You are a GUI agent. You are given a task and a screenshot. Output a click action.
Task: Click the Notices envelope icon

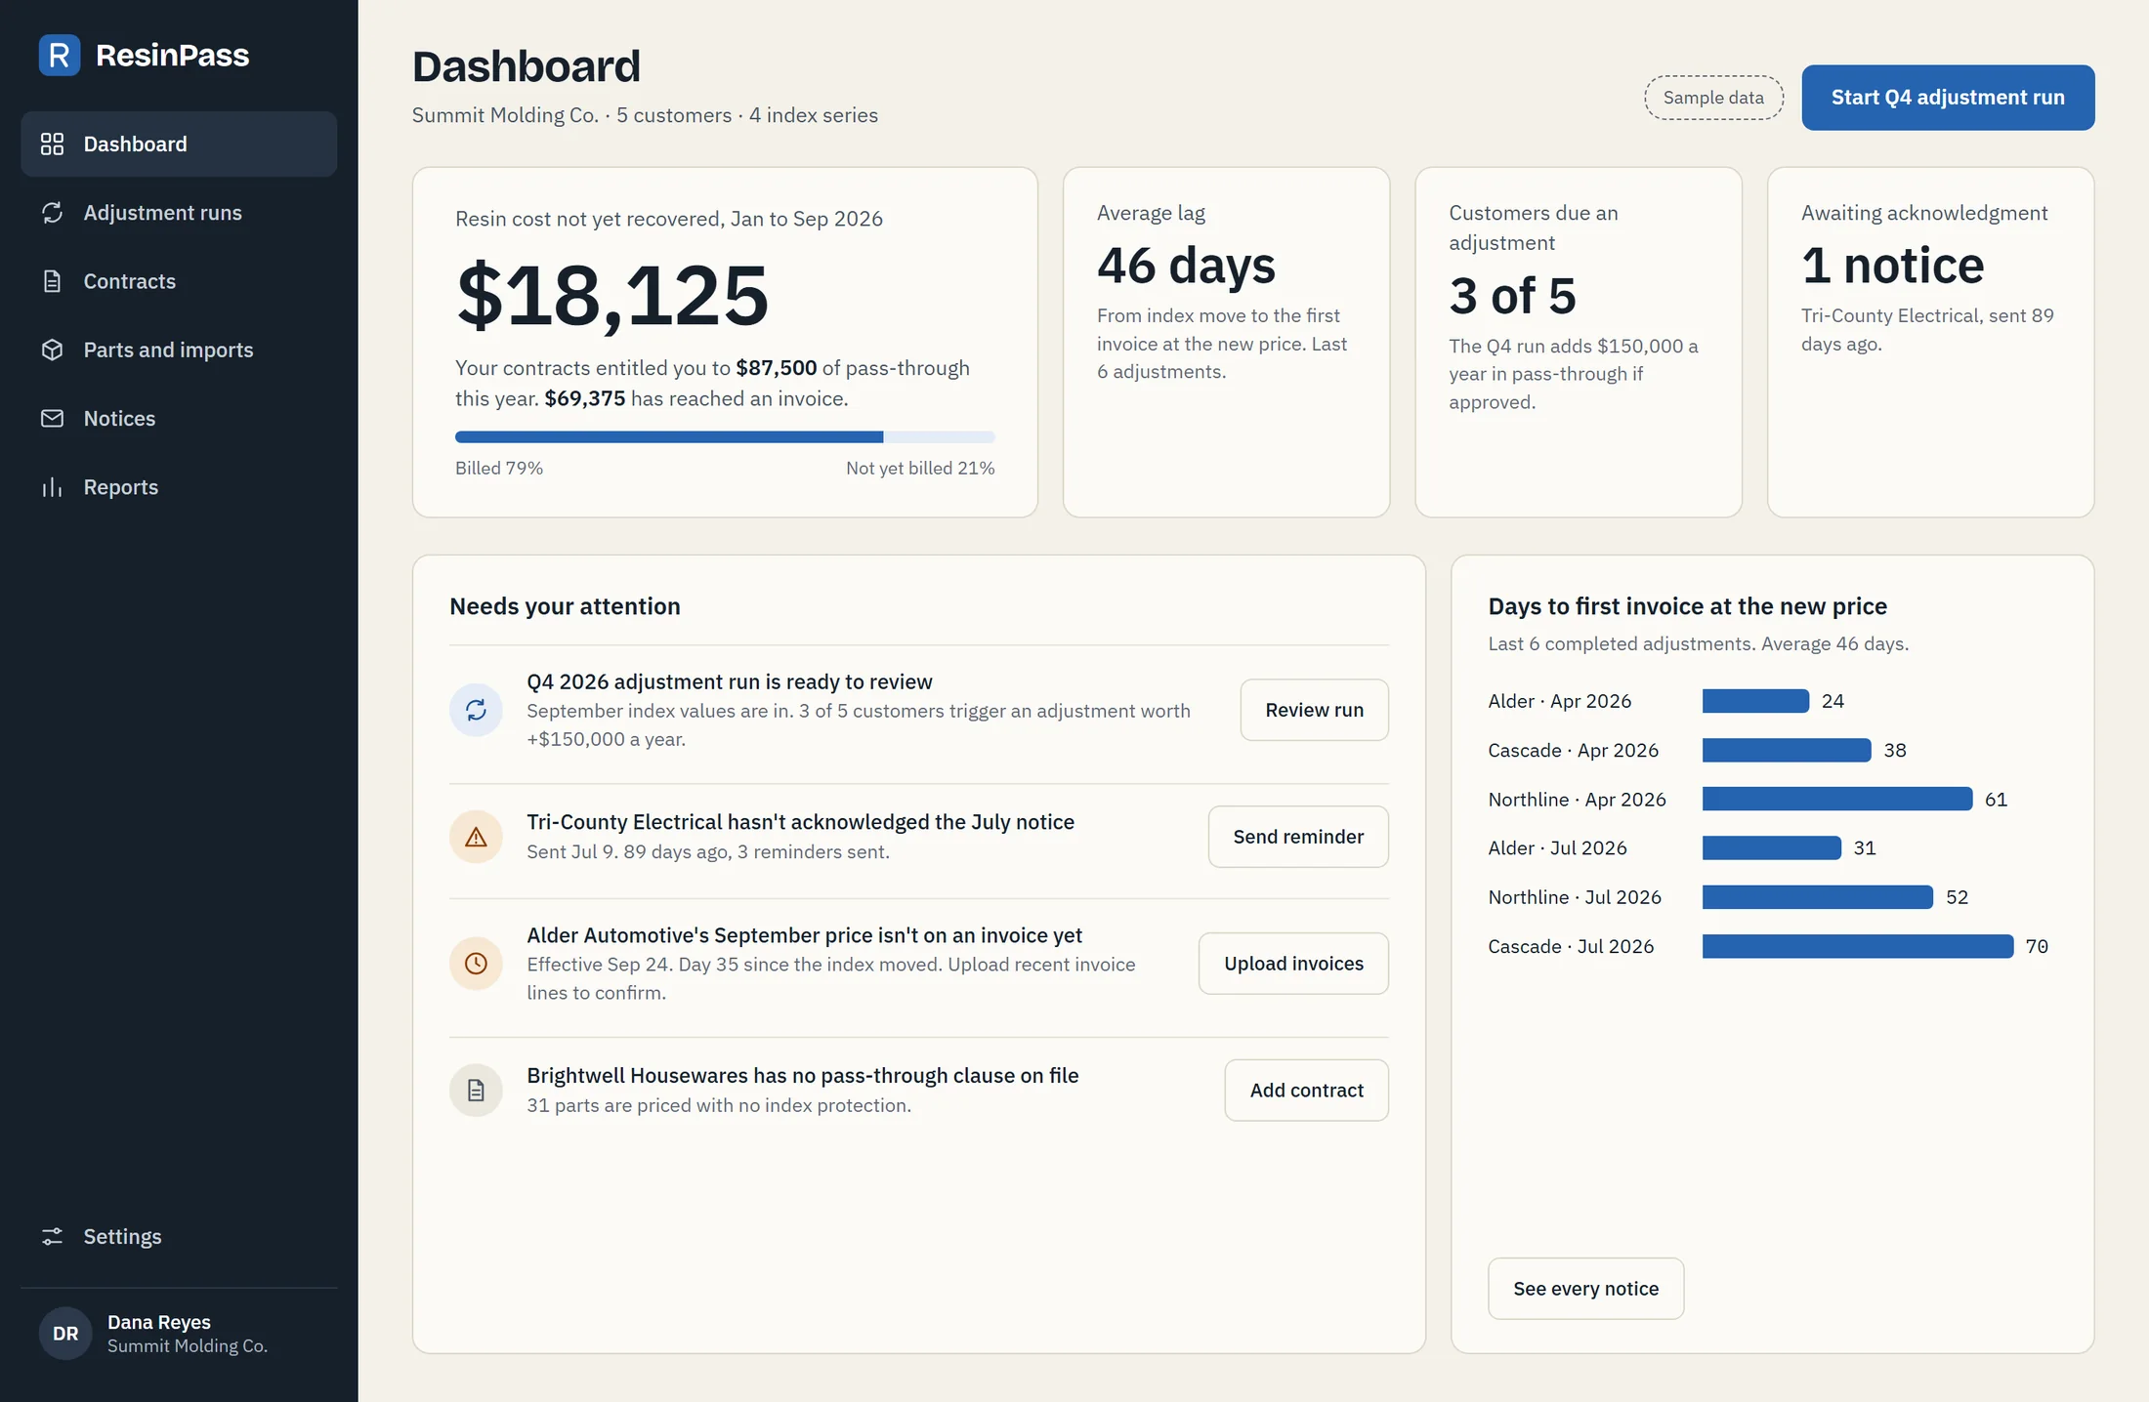pyautogui.click(x=52, y=418)
